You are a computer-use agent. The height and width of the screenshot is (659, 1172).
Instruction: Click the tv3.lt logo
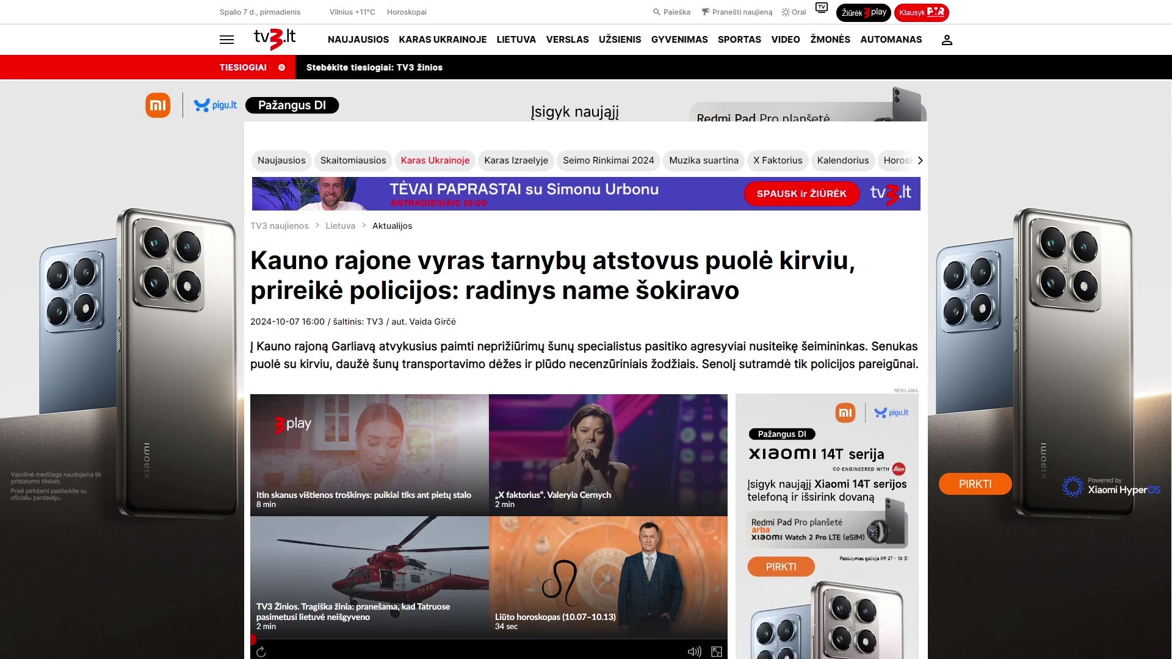(275, 38)
